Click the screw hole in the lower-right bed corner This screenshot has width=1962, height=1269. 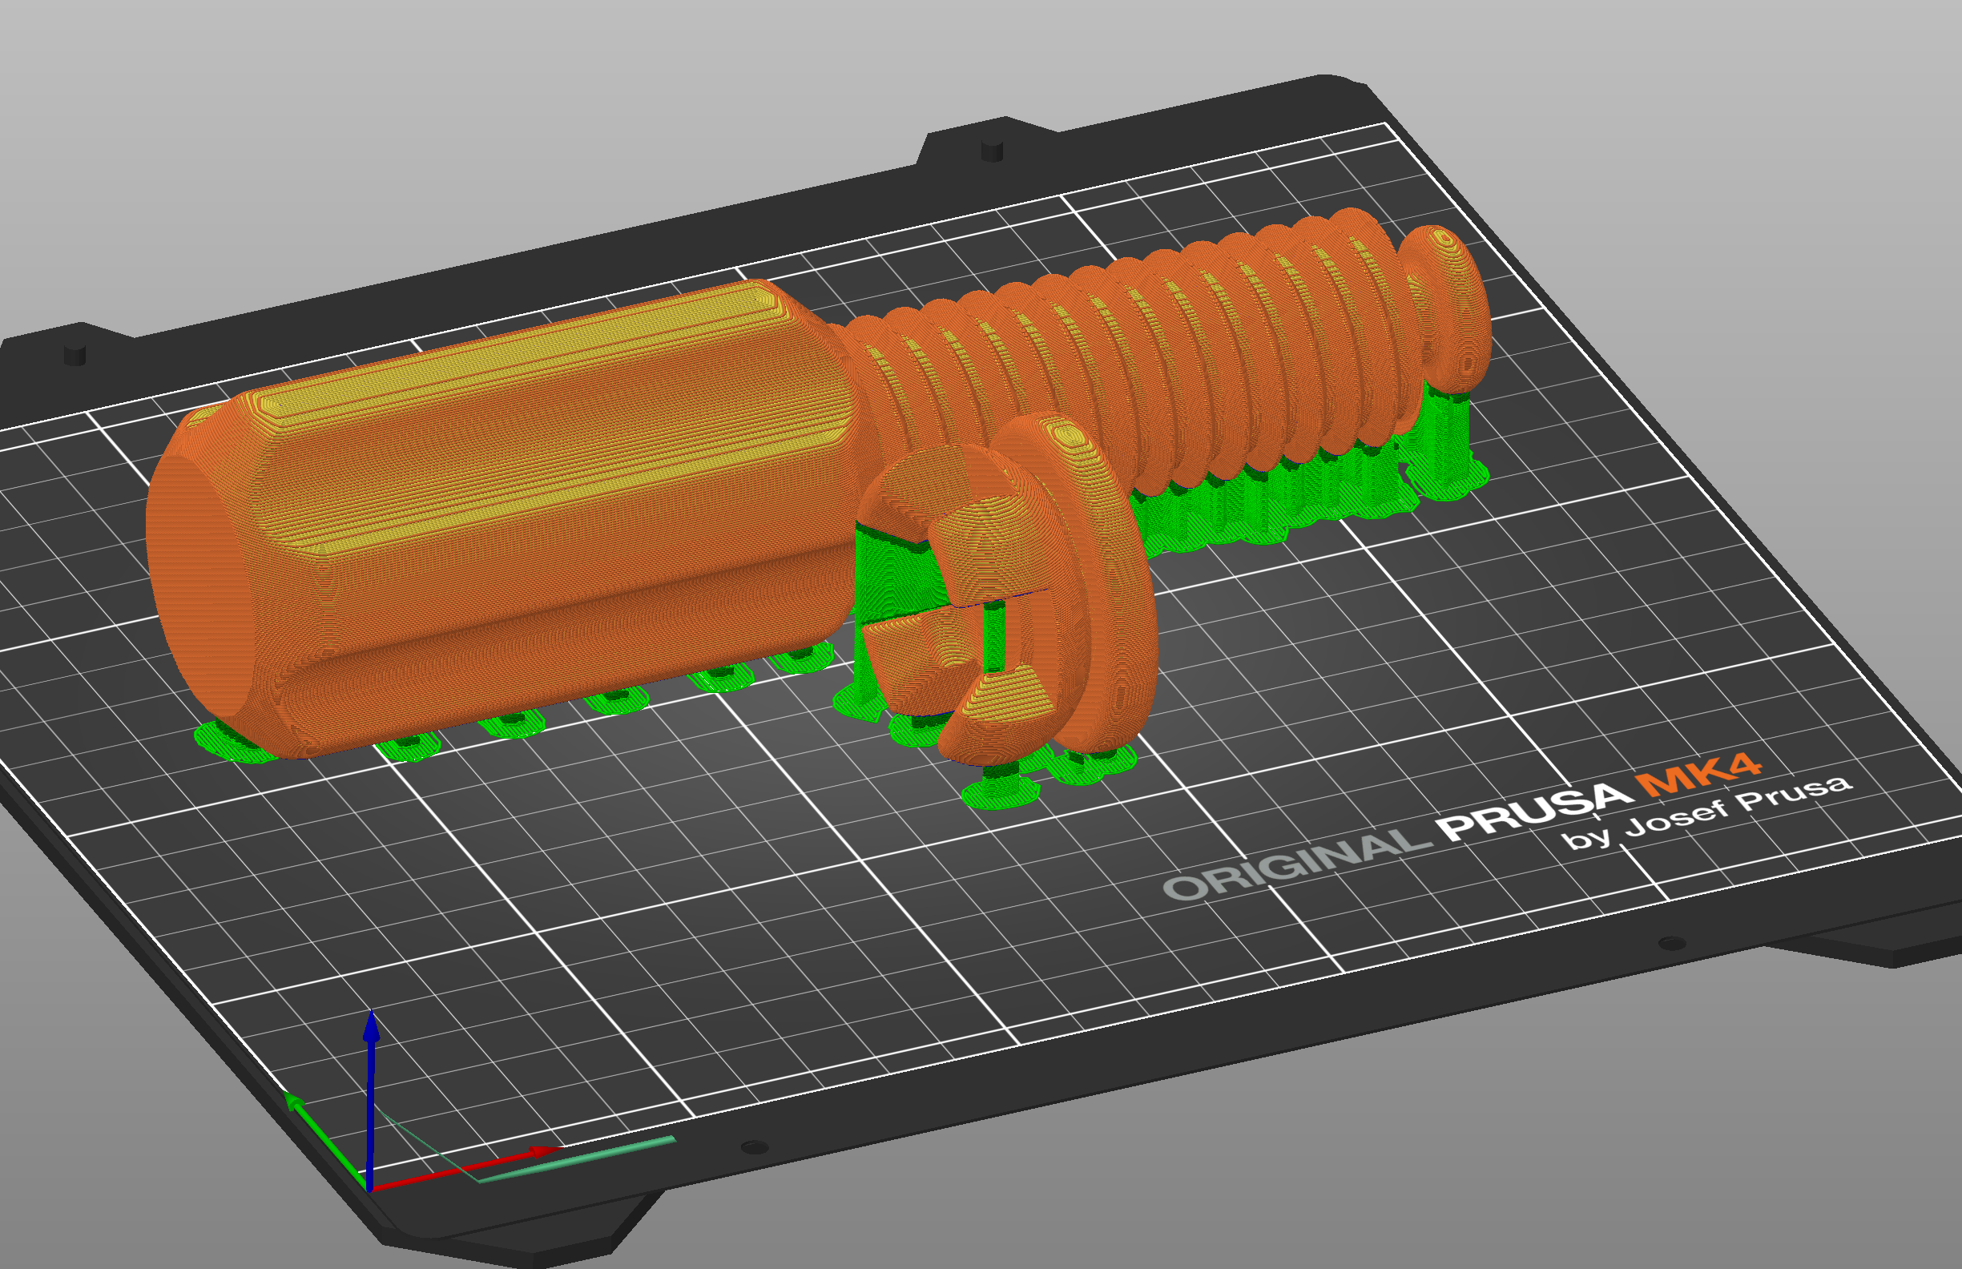tap(1671, 943)
